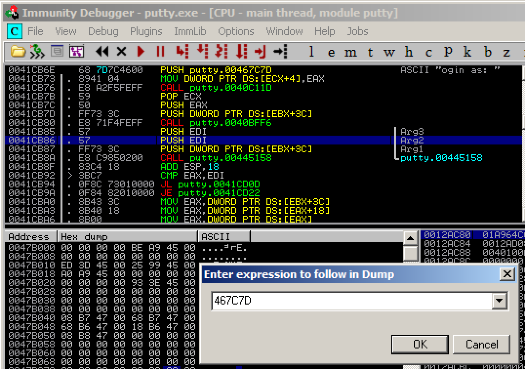Viewport: 525px width, 369px height.
Task: Click the Hex dump column header
Action: (x=127, y=237)
